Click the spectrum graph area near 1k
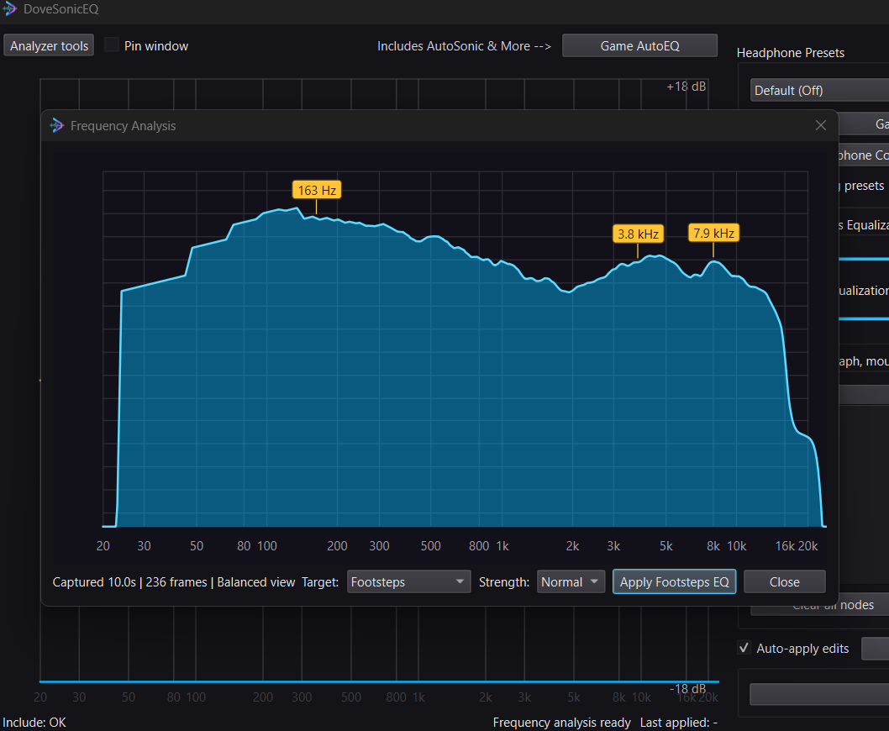 [x=502, y=397]
